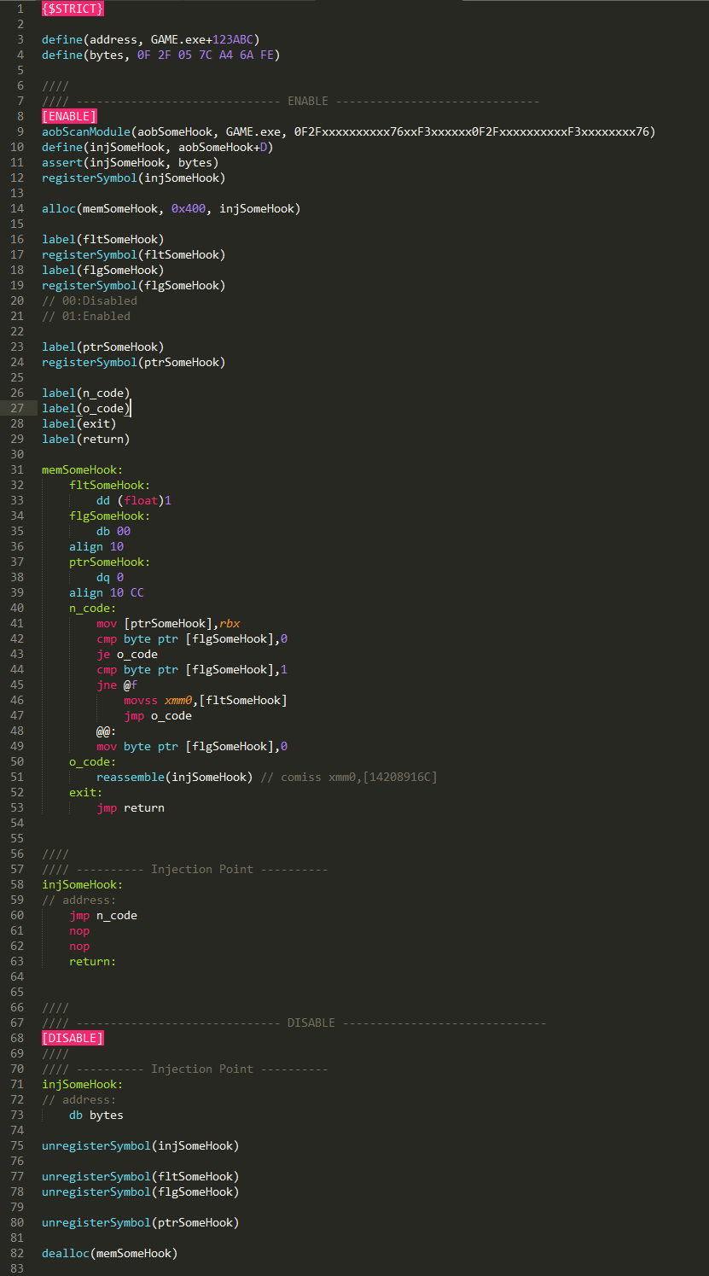Click the align 10 CC line
The image size is (709, 1276).
[x=107, y=592]
